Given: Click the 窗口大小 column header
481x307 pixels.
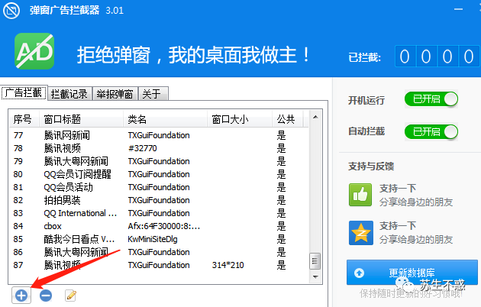Looking at the screenshot, I should (240, 119).
